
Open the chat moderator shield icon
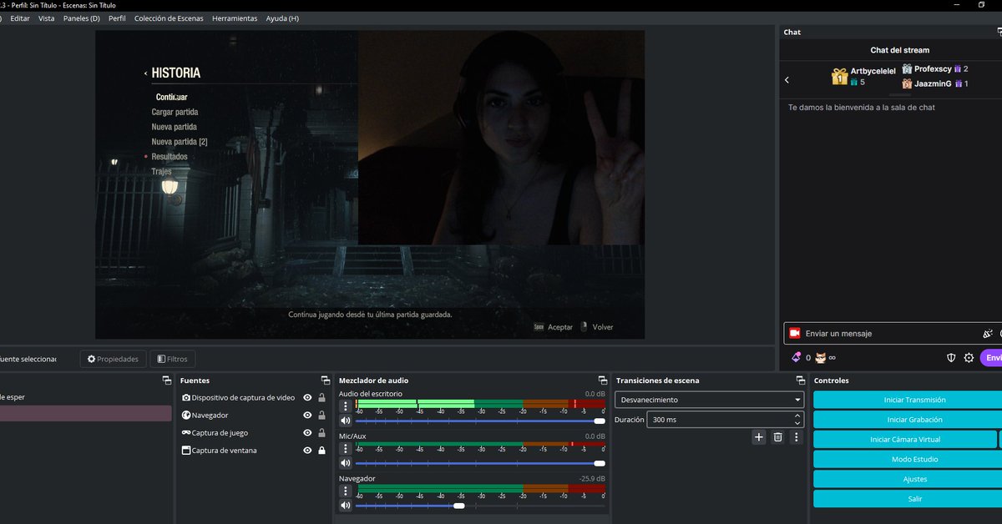950,357
